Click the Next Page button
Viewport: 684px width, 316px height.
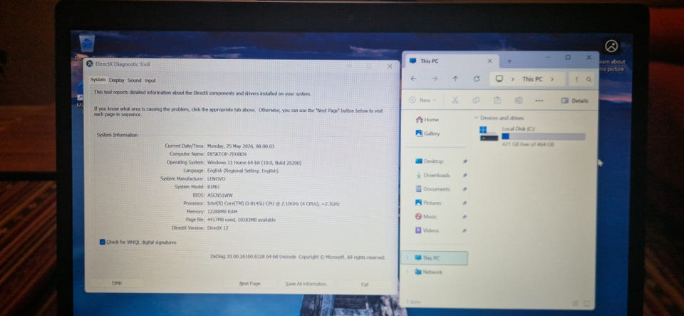click(250, 284)
